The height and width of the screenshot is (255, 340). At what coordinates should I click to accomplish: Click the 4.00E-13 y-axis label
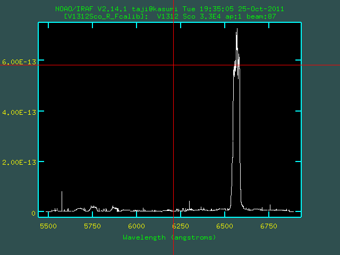pyautogui.click(x=19, y=112)
